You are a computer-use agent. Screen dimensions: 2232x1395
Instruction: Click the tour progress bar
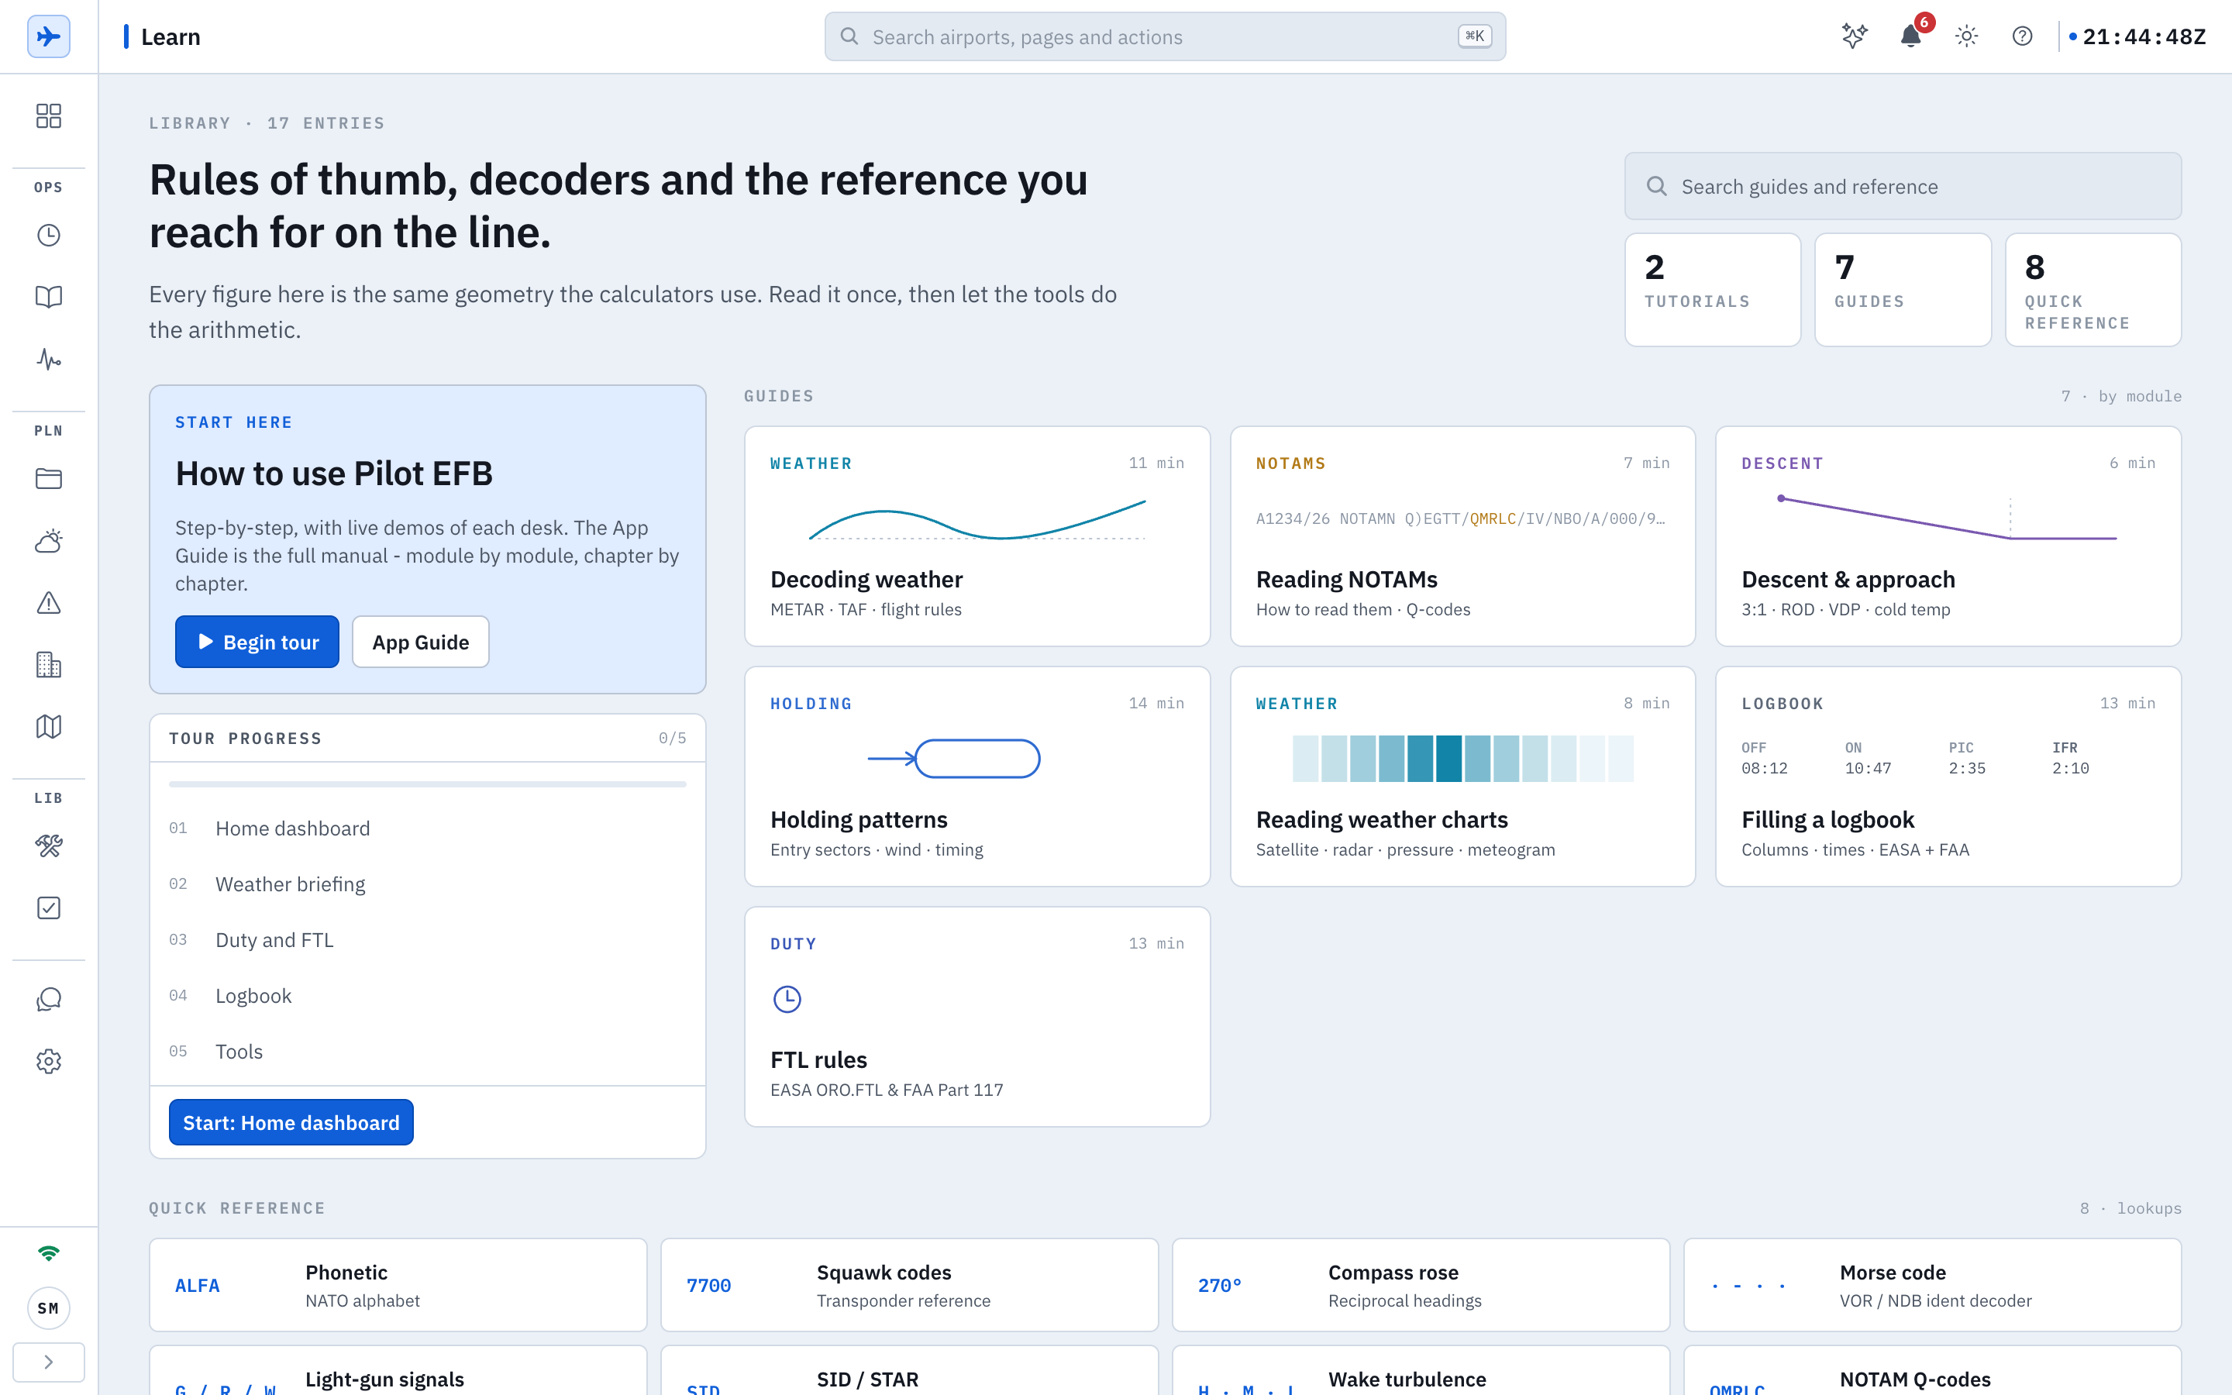click(x=428, y=784)
